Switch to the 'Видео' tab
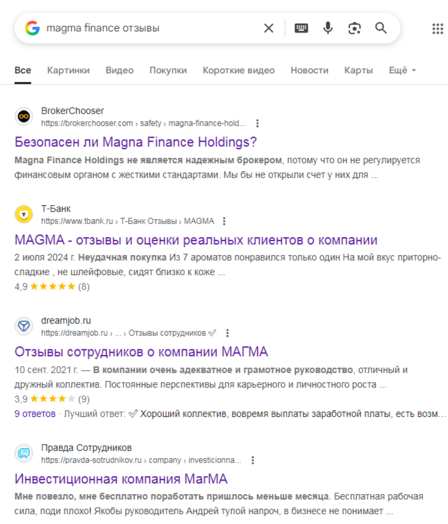The height and width of the screenshot is (524, 448). (x=120, y=70)
